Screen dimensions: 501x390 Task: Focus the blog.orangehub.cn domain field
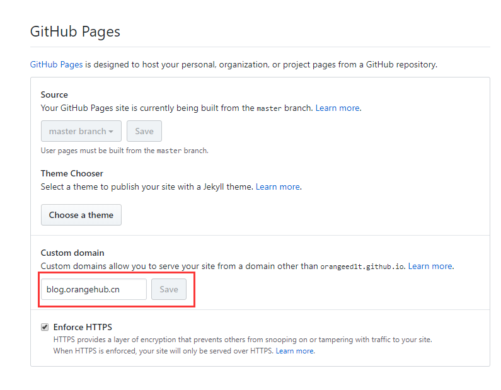pyautogui.click(x=94, y=289)
